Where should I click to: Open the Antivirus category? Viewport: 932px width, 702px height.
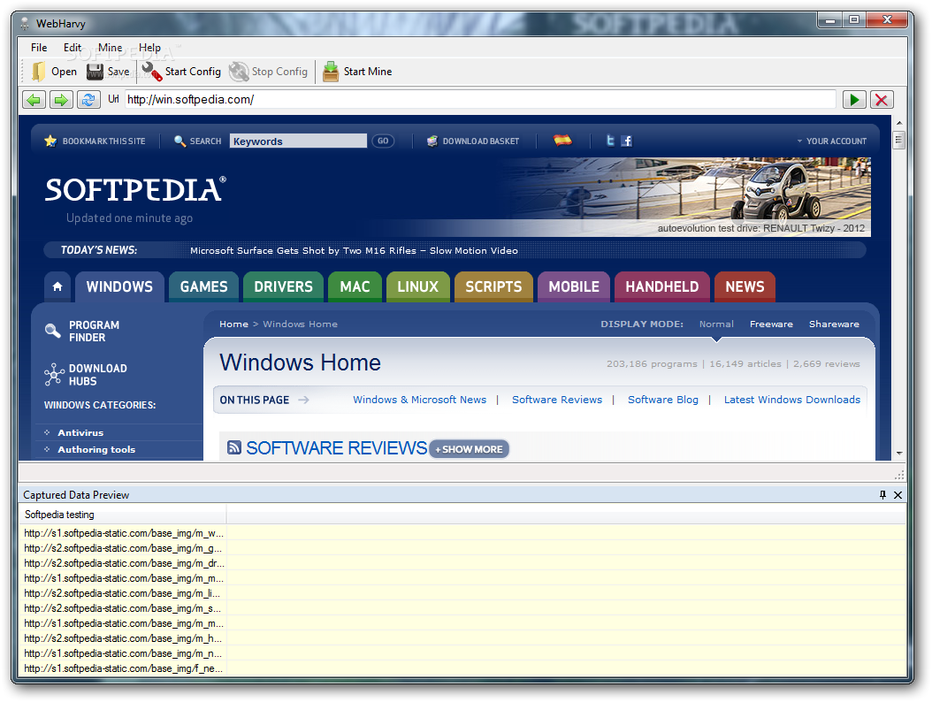pyautogui.click(x=80, y=432)
